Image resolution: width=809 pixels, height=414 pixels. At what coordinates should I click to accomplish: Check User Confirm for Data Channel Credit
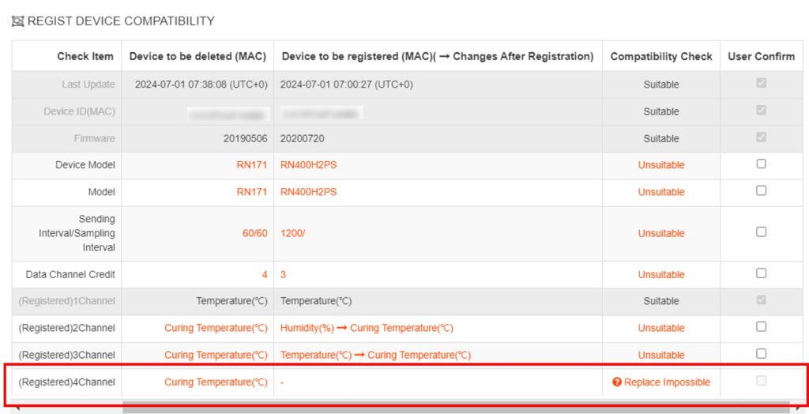(x=761, y=273)
